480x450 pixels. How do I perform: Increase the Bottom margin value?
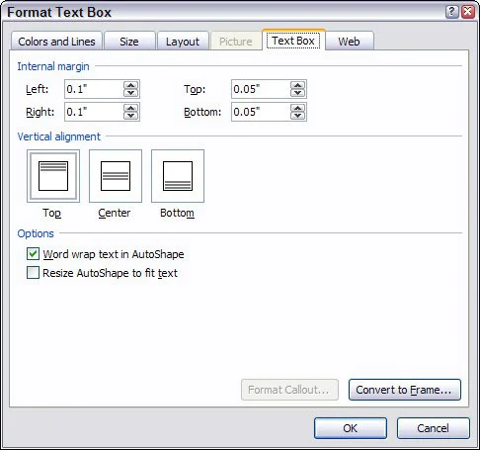tap(298, 108)
